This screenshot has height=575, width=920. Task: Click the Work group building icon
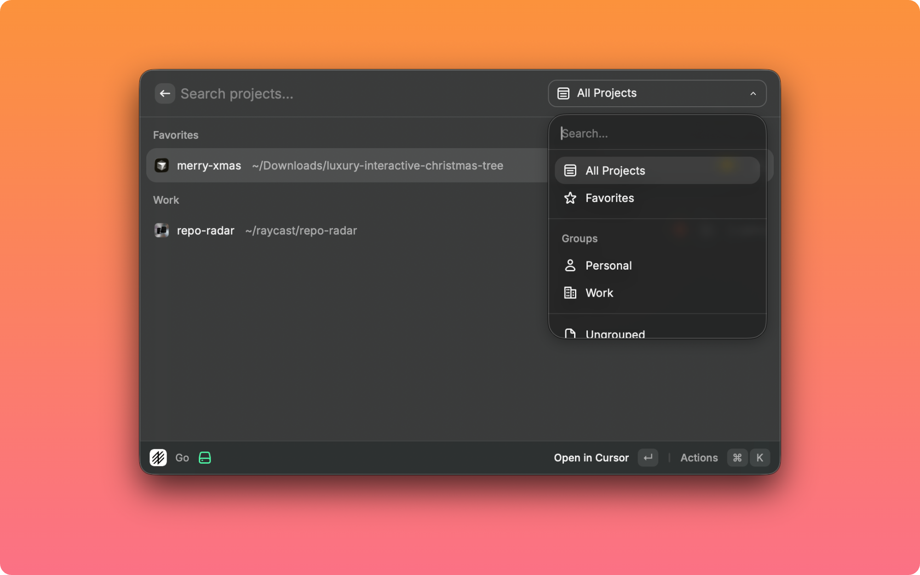[570, 293]
